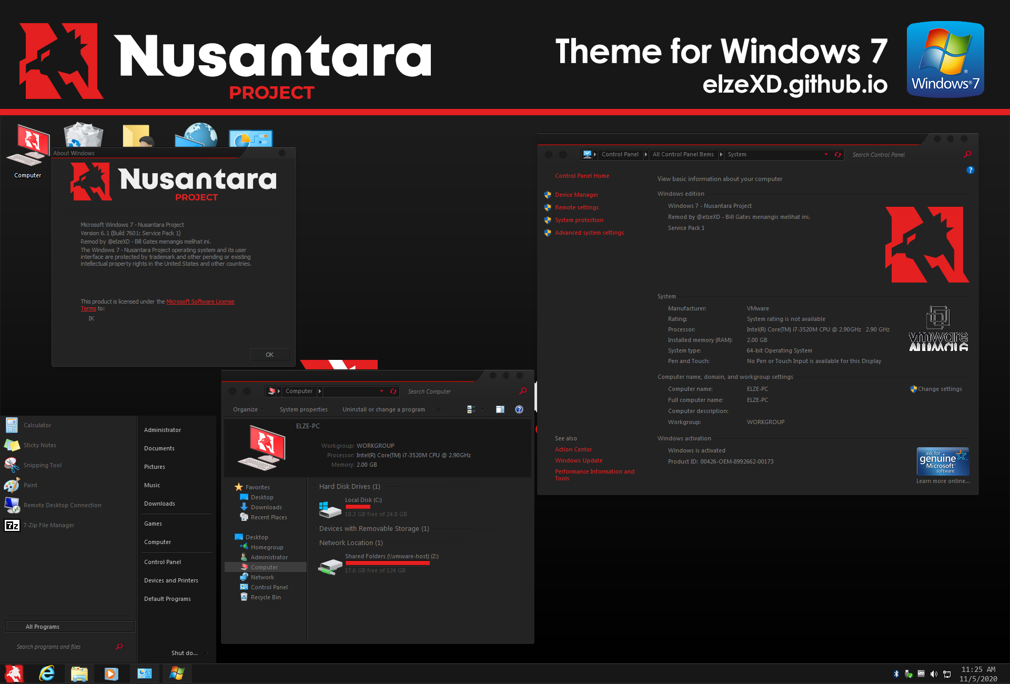
Task: Click the Search programs and files field
Action: (x=66, y=647)
